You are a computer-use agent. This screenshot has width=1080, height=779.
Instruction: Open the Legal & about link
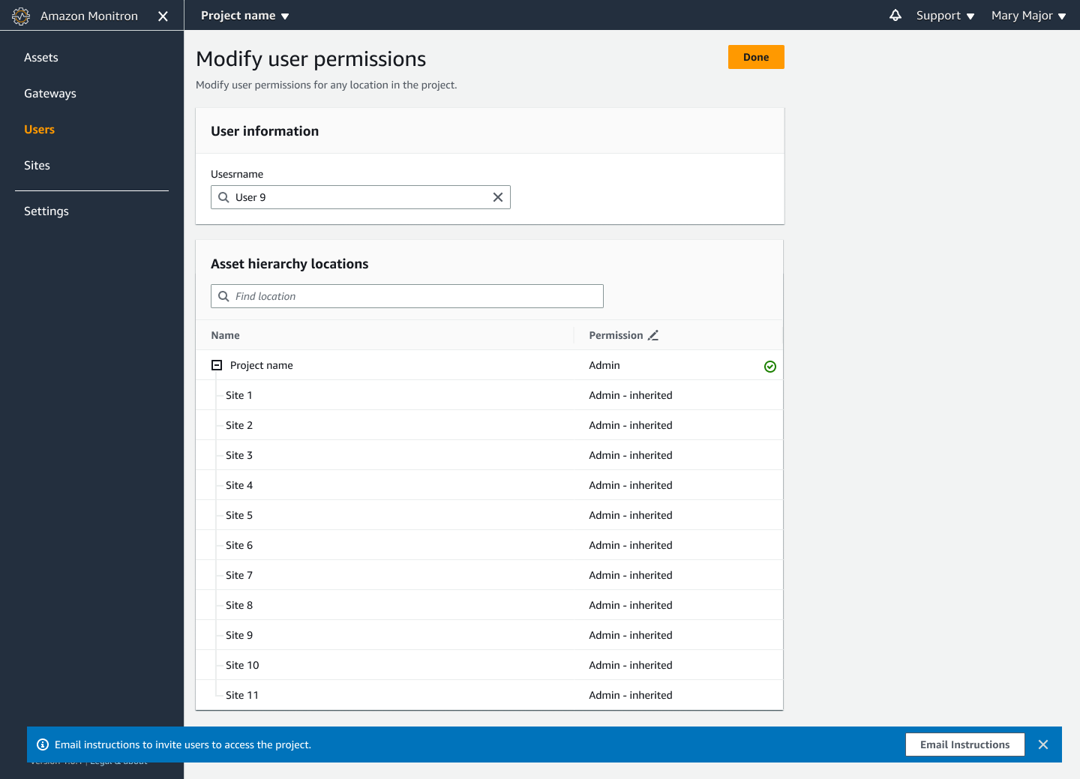(118, 760)
